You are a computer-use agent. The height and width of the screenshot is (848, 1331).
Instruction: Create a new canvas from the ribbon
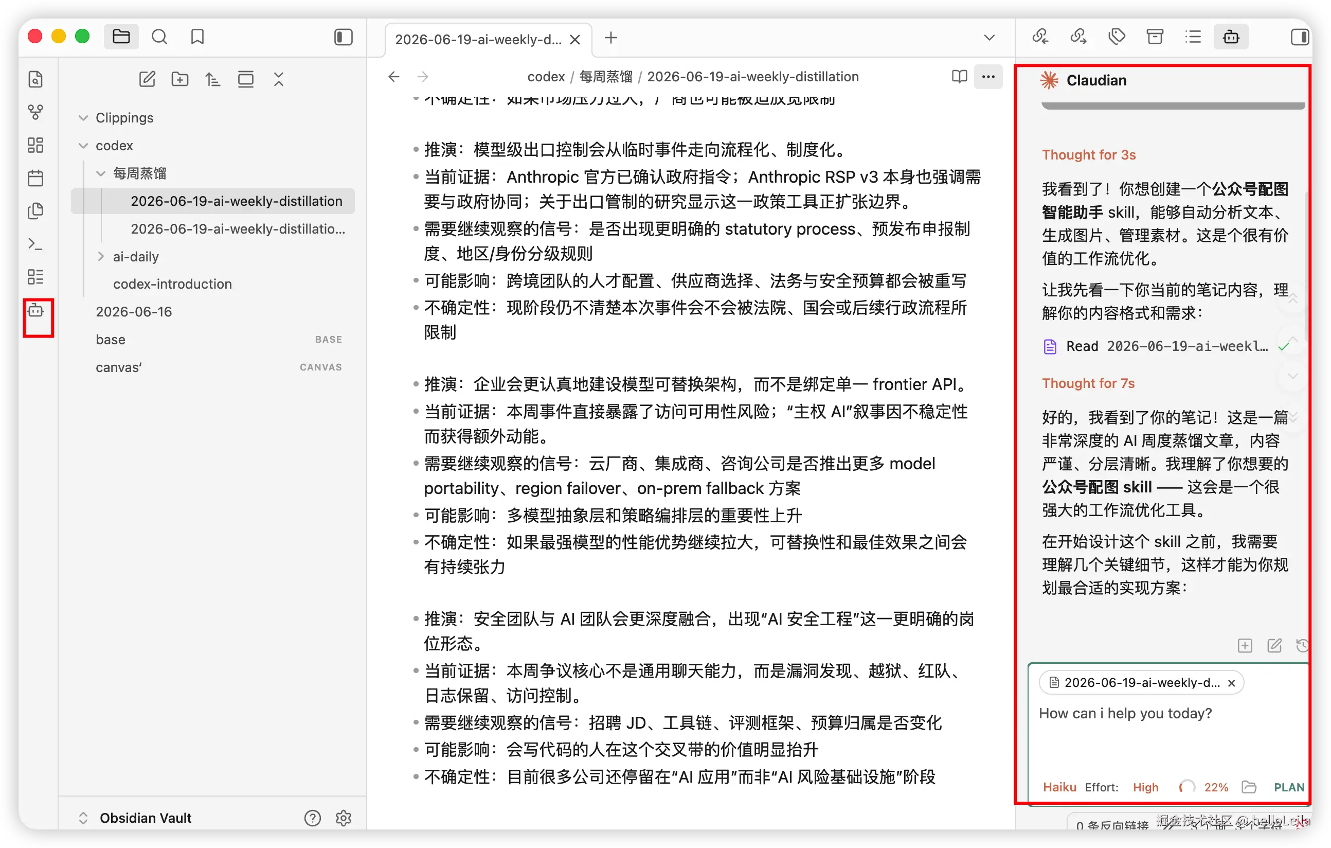(x=35, y=146)
